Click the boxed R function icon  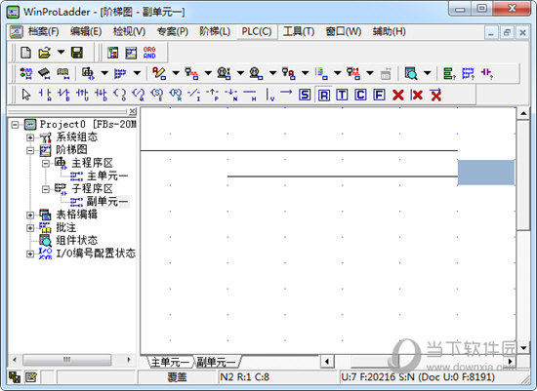pos(323,95)
